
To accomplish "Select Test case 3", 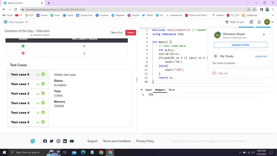I will click(x=28, y=103).
